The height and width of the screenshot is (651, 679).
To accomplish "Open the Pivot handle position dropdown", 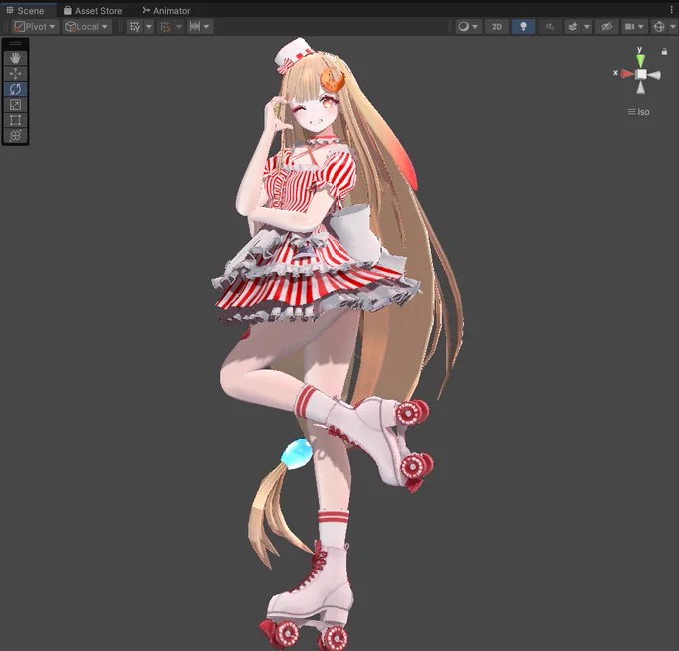I will (35, 27).
